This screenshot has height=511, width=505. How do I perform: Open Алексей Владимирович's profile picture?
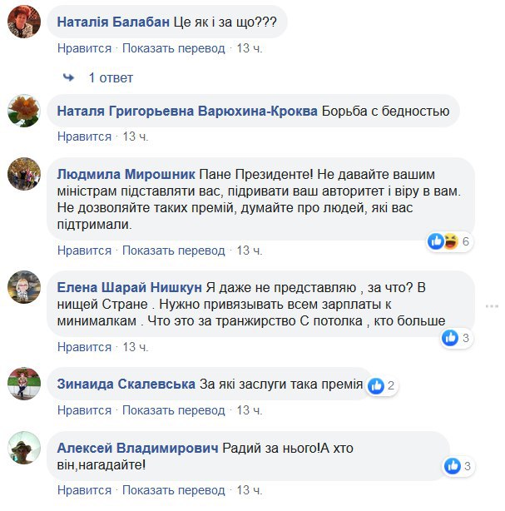coord(24,449)
